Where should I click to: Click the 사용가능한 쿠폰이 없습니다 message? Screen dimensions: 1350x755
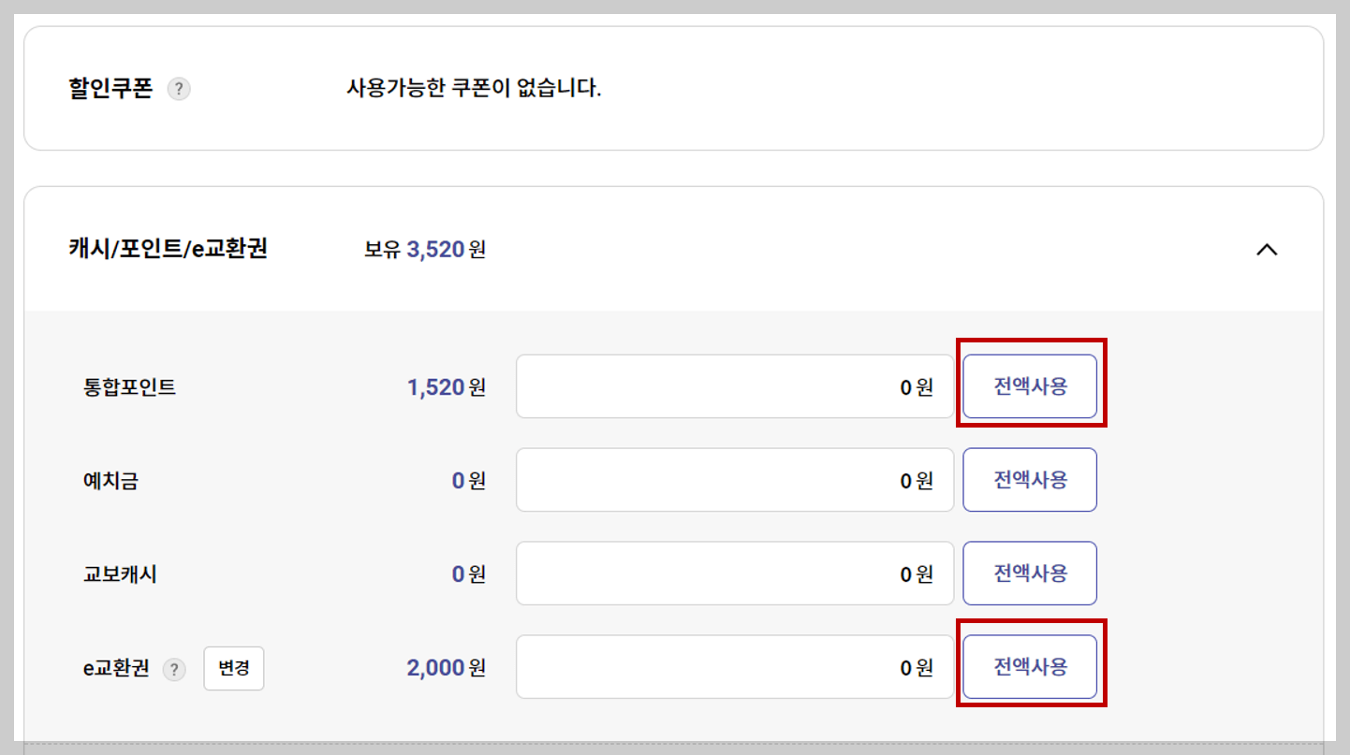click(x=475, y=87)
